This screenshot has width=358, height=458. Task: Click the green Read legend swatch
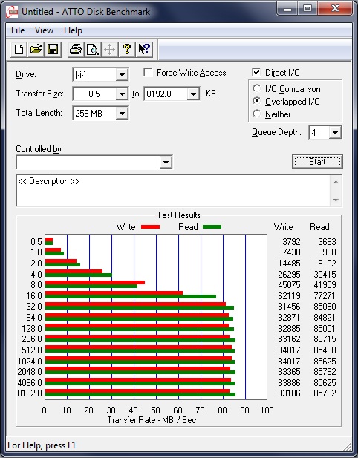(212, 226)
